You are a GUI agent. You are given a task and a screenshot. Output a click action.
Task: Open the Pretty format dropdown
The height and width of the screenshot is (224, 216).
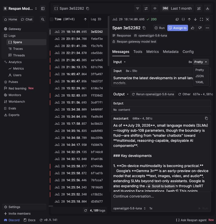201,62
